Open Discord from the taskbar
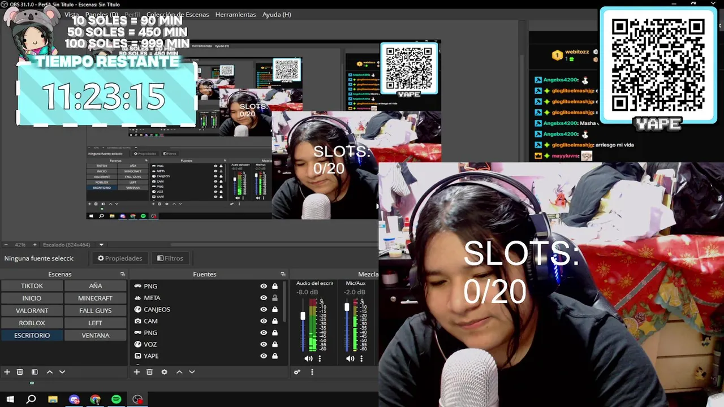 click(x=74, y=400)
